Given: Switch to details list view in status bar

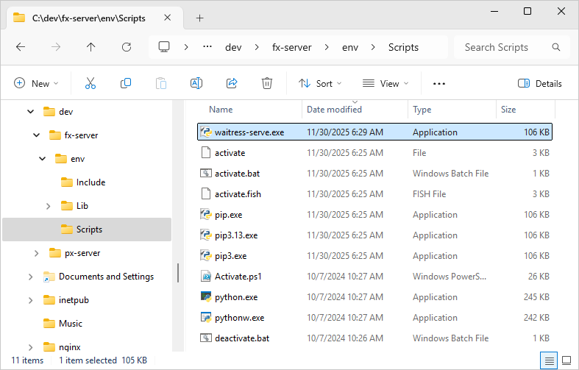Looking at the screenshot, I should 549,360.
